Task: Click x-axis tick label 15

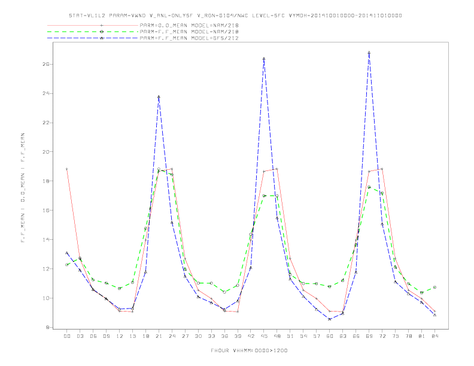Action: click(x=132, y=336)
